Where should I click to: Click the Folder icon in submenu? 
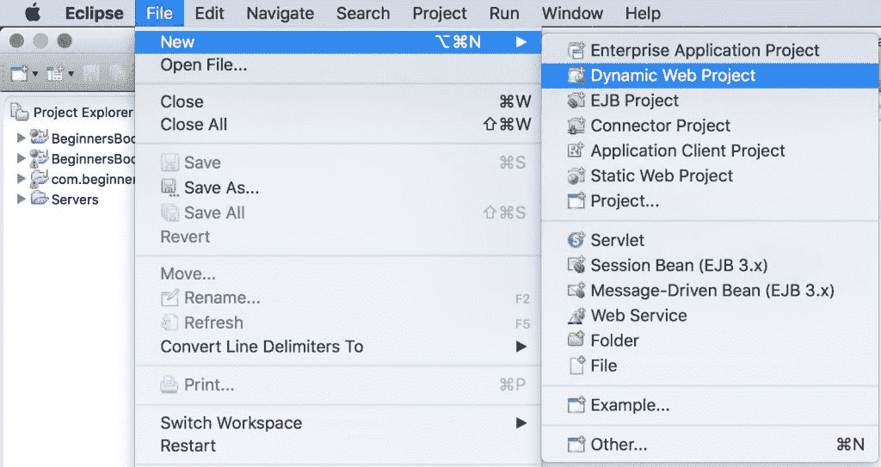(576, 340)
